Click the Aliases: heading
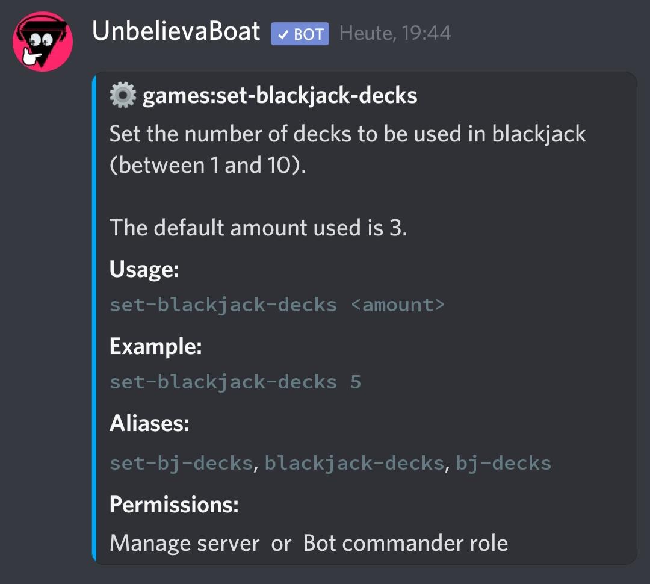 (149, 423)
